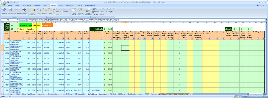The image size is (268, 98).
Task: Open the Labor code filter dropdown
Action: point(82,39)
